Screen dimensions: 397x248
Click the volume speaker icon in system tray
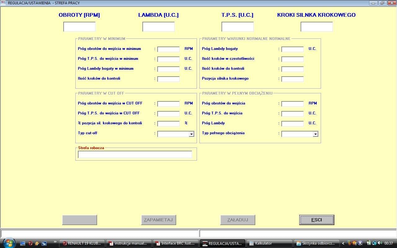pos(380,243)
